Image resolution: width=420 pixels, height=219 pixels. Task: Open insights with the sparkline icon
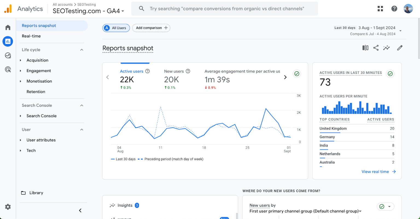click(x=386, y=48)
